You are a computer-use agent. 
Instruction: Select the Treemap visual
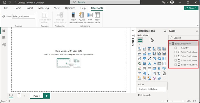pyautogui.click(x=164, y=59)
